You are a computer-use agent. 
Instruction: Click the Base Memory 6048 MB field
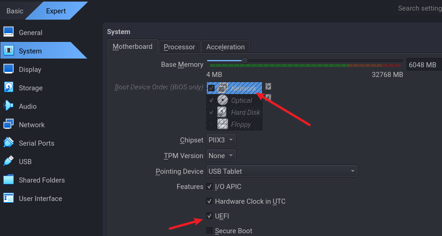pos(423,65)
